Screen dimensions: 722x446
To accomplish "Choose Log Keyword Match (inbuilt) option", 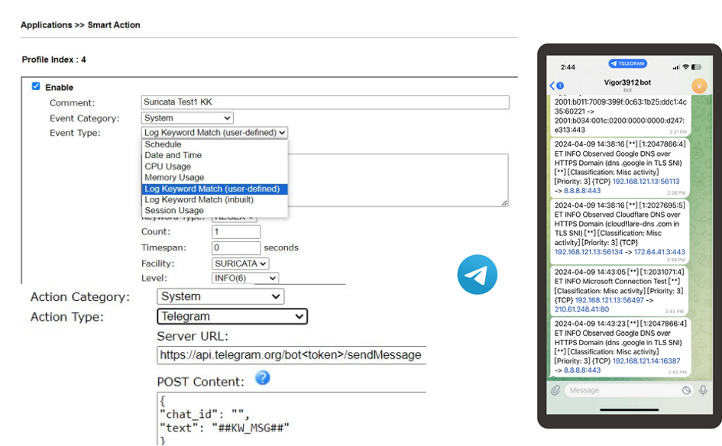I will (199, 200).
